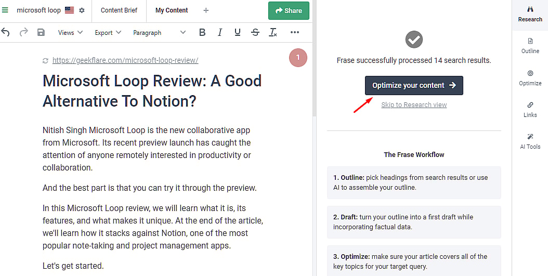
Task: Click the gray checkmark success icon
Action: tap(414, 40)
